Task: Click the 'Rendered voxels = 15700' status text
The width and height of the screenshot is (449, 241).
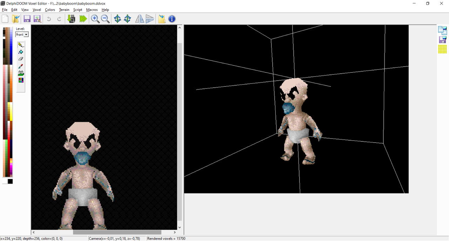Action: coord(166,239)
